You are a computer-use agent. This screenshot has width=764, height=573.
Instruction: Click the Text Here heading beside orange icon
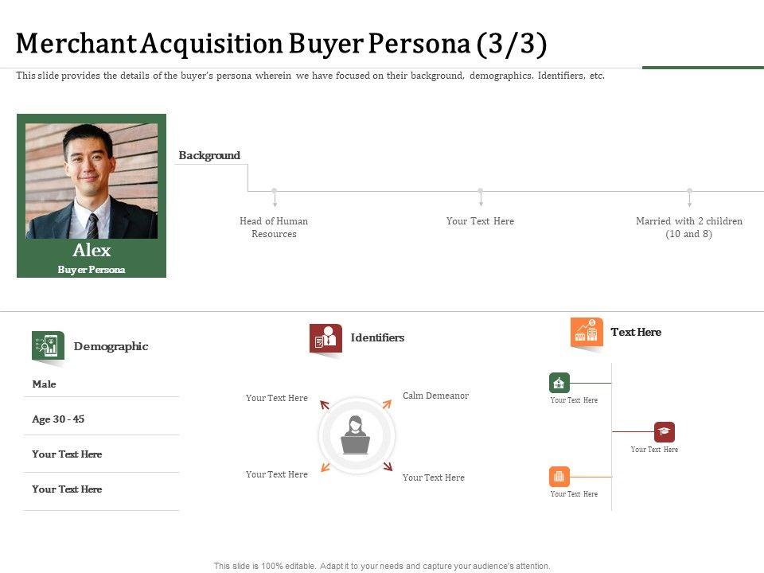636,332
